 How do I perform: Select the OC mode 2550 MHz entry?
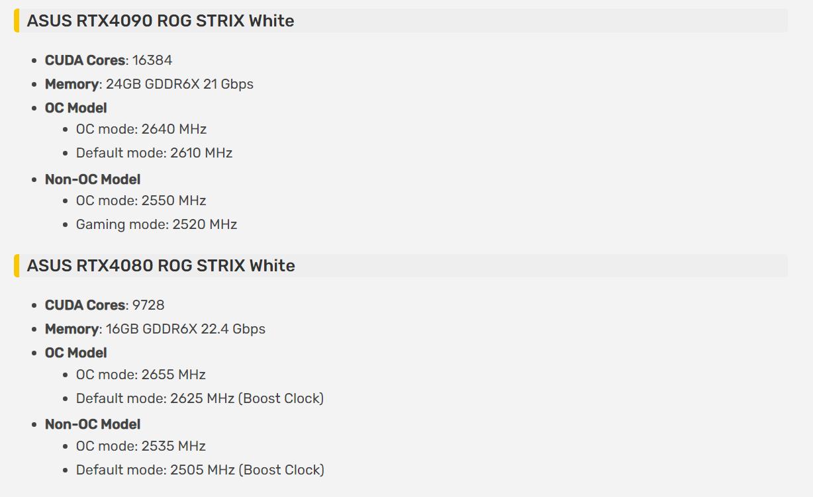click(141, 201)
